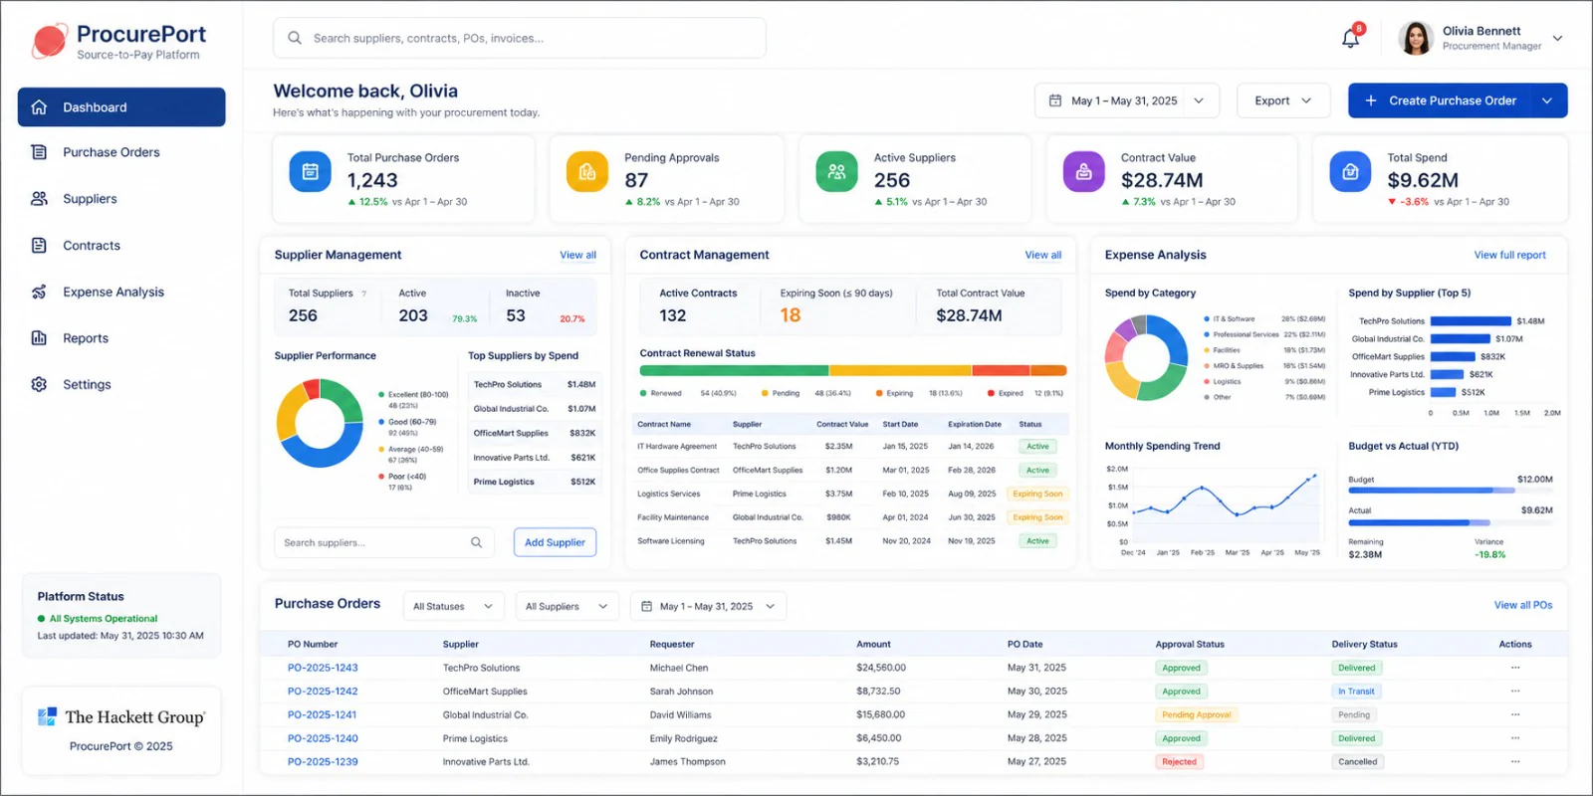
Task: Go to Dashboard in the sidebar
Action: [x=121, y=107]
